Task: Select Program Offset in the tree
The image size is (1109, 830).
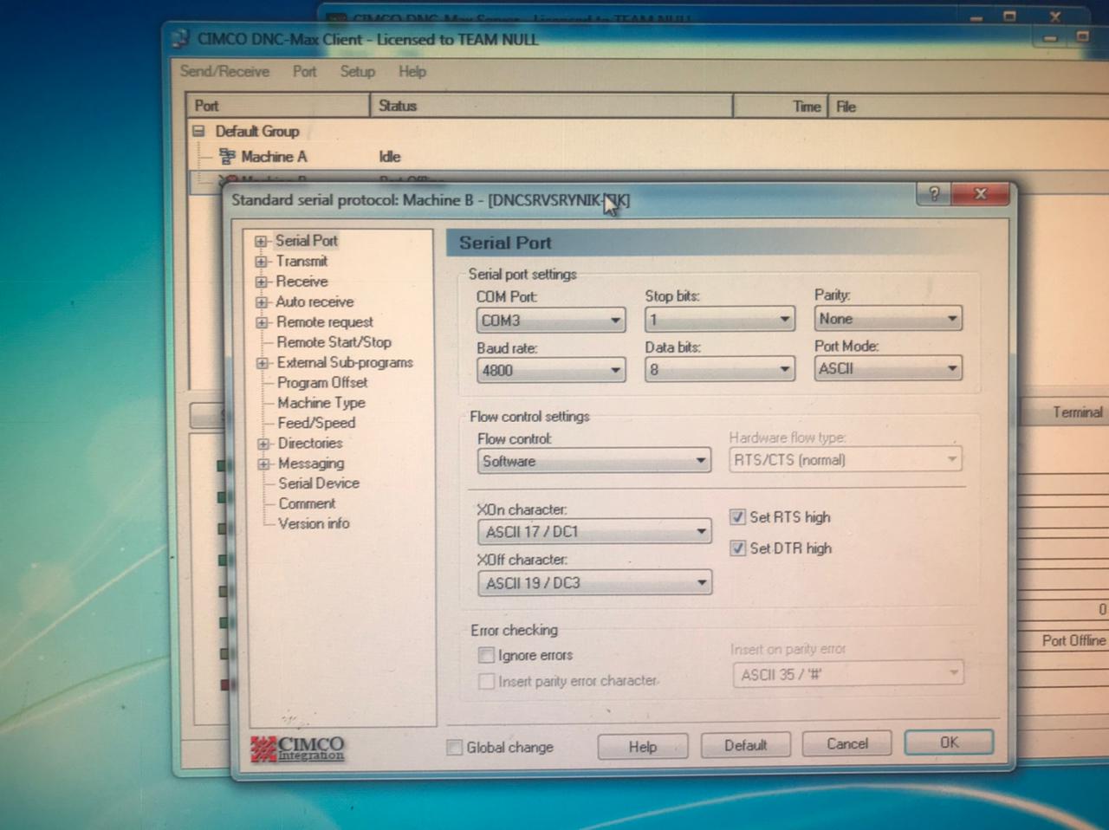Action: pos(322,382)
